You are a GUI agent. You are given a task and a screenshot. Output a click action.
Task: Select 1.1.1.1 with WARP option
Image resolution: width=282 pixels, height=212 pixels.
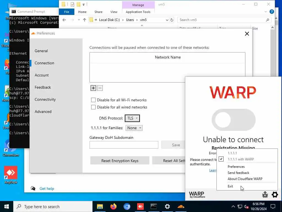(x=241, y=159)
